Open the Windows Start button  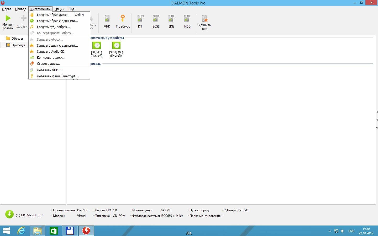[x=6, y=231]
